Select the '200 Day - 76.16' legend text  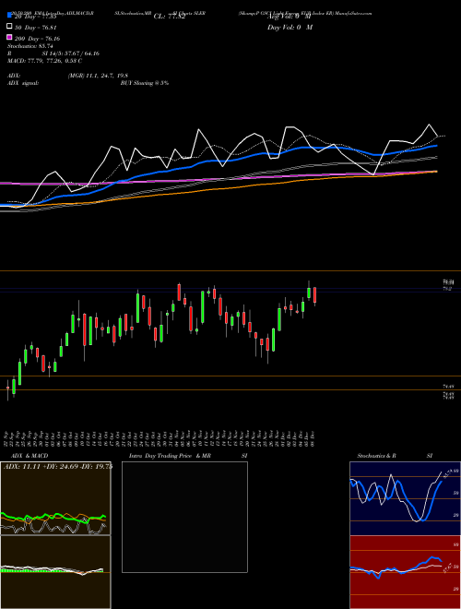click(37, 39)
